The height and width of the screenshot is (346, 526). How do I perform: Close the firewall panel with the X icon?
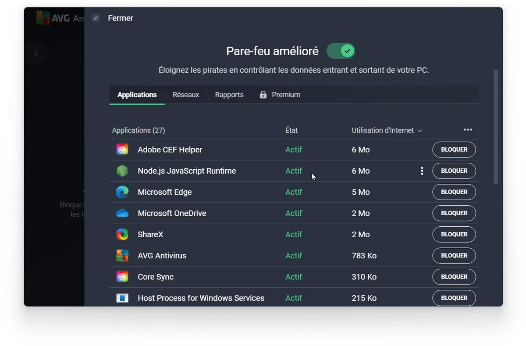point(96,18)
